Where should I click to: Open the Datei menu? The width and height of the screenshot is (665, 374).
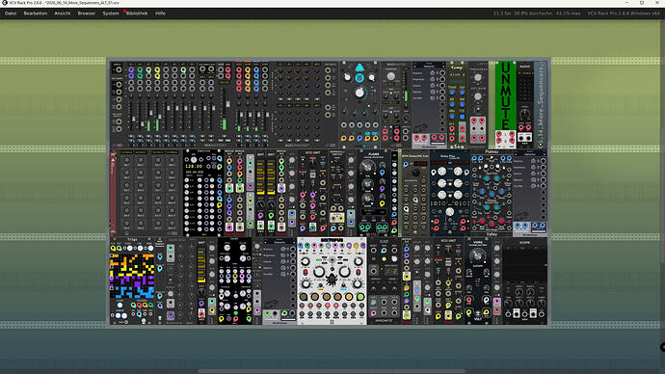(11, 13)
